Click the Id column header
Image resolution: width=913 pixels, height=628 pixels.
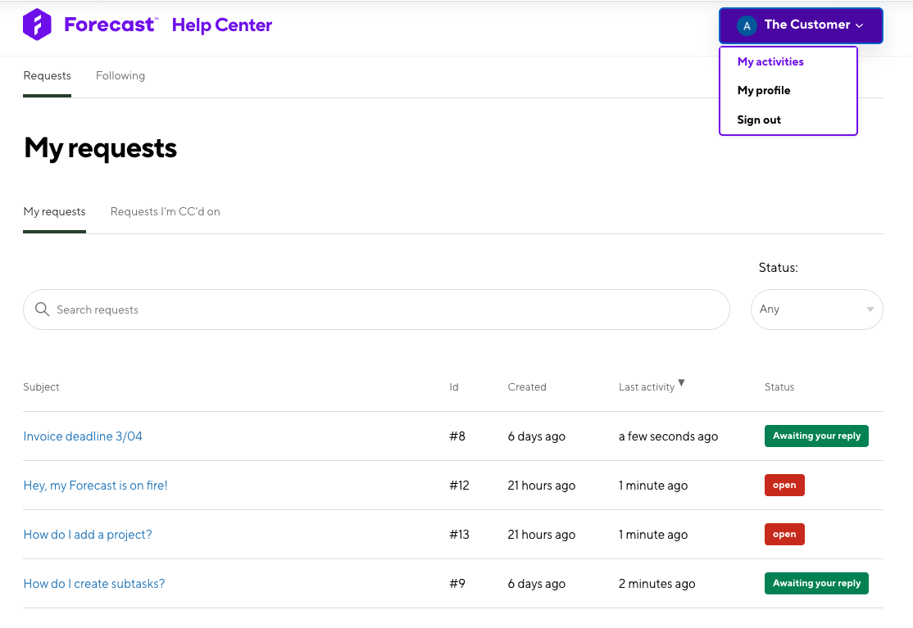(x=454, y=386)
